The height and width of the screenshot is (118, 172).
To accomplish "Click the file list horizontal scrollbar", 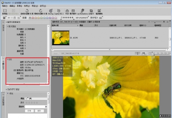I will point(110,50).
